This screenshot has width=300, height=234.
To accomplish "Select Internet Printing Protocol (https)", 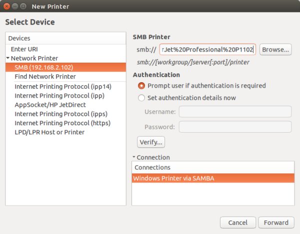I will [x=62, y=123].
